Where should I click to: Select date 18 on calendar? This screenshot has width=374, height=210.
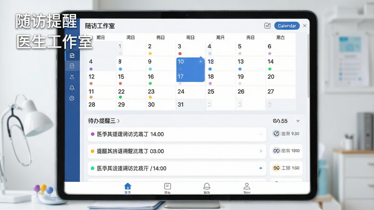(220, 79)
